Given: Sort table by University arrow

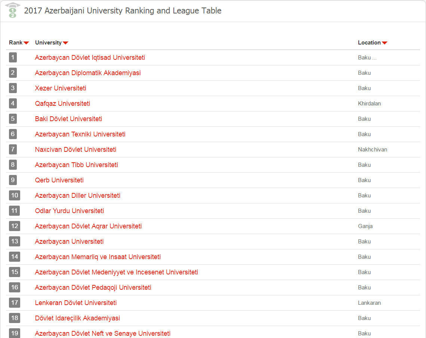Looking at the screenshot, I should point(65,43).
